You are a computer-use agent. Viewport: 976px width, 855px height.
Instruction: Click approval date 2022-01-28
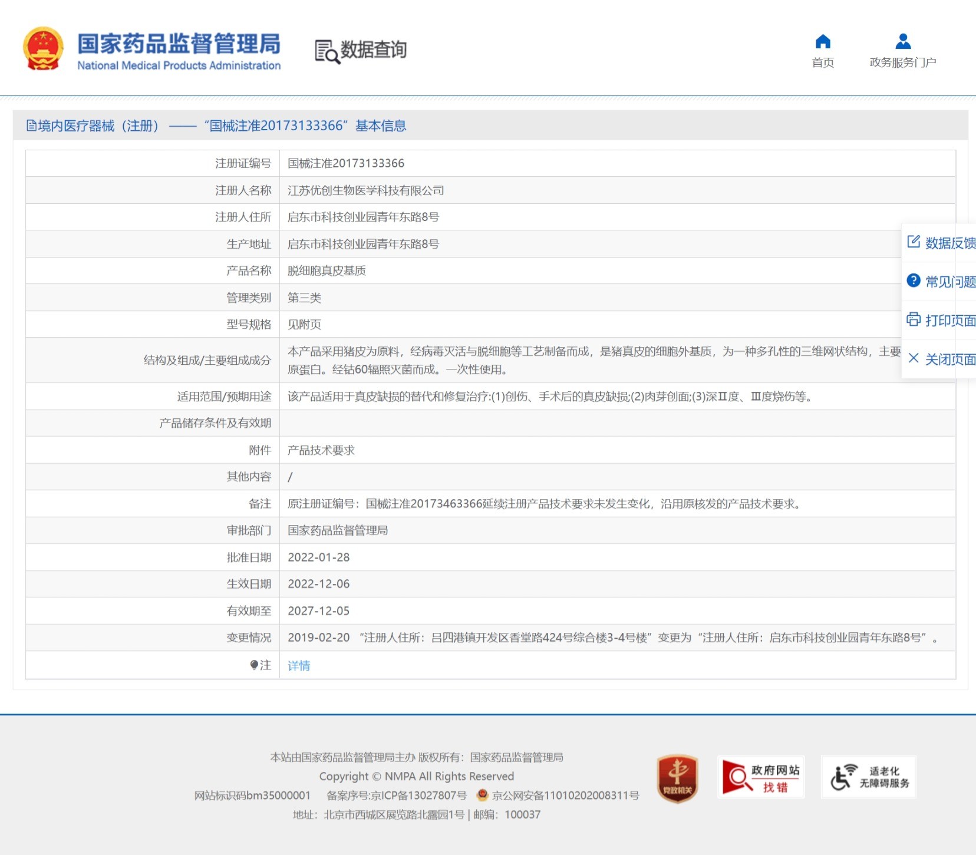(x=319, y=557)
